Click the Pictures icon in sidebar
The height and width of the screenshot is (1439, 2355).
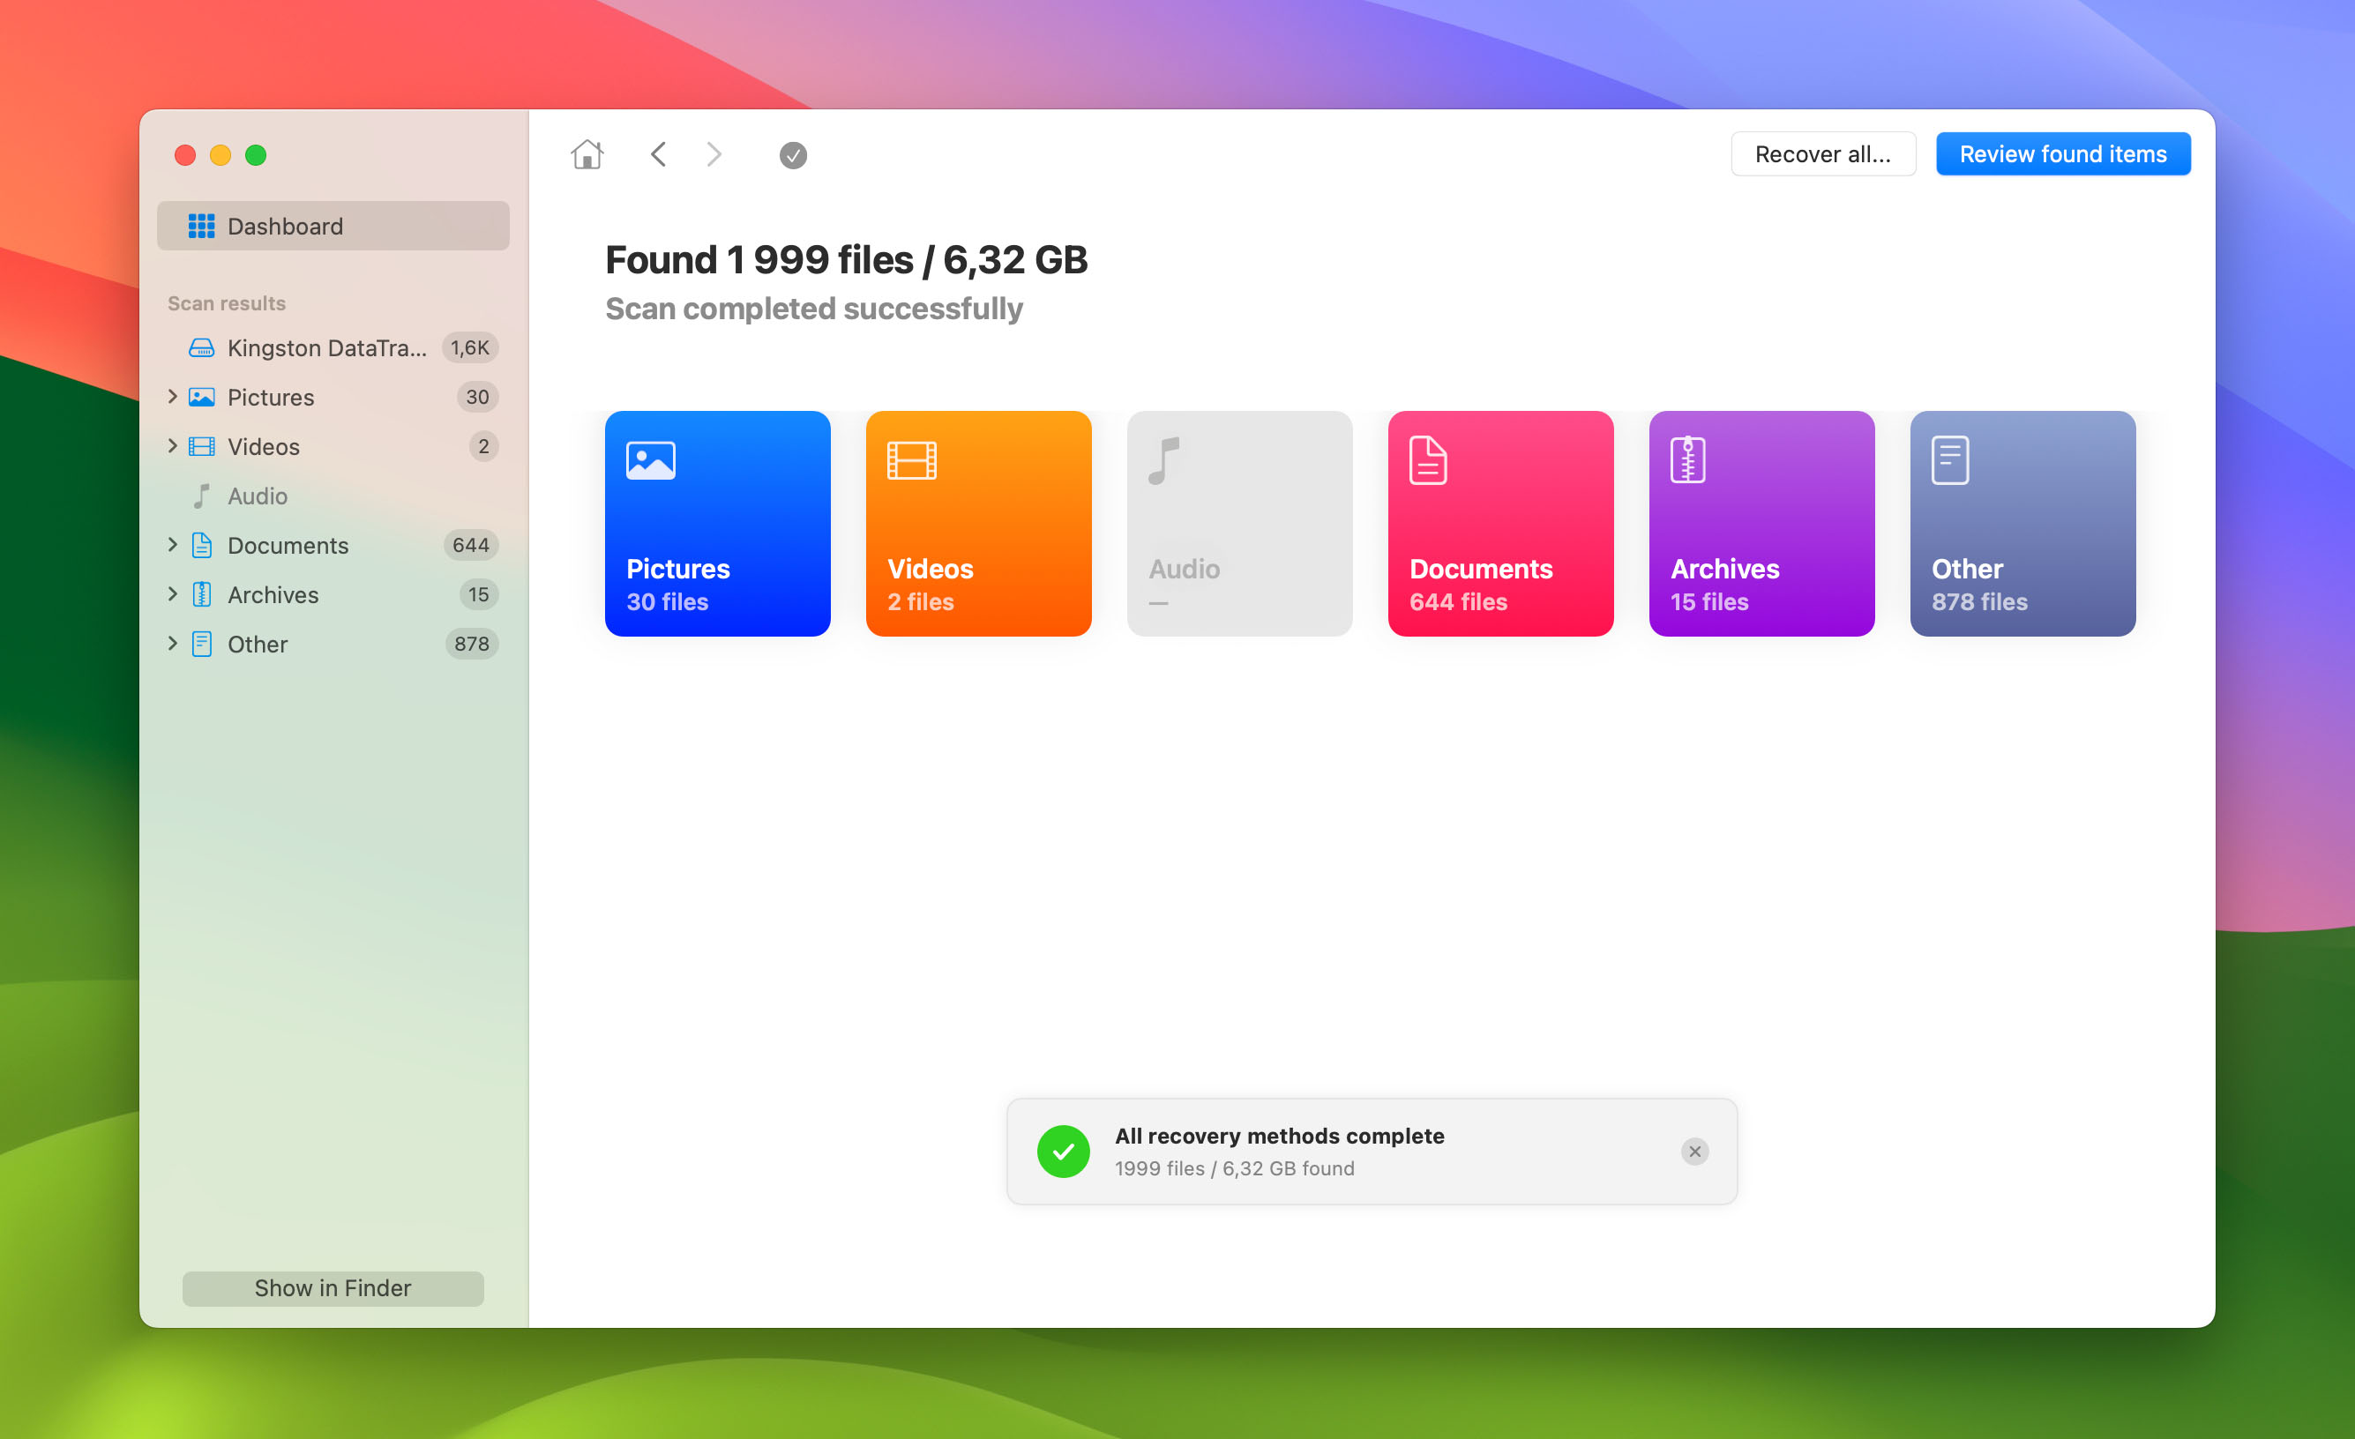coord(201,397)
